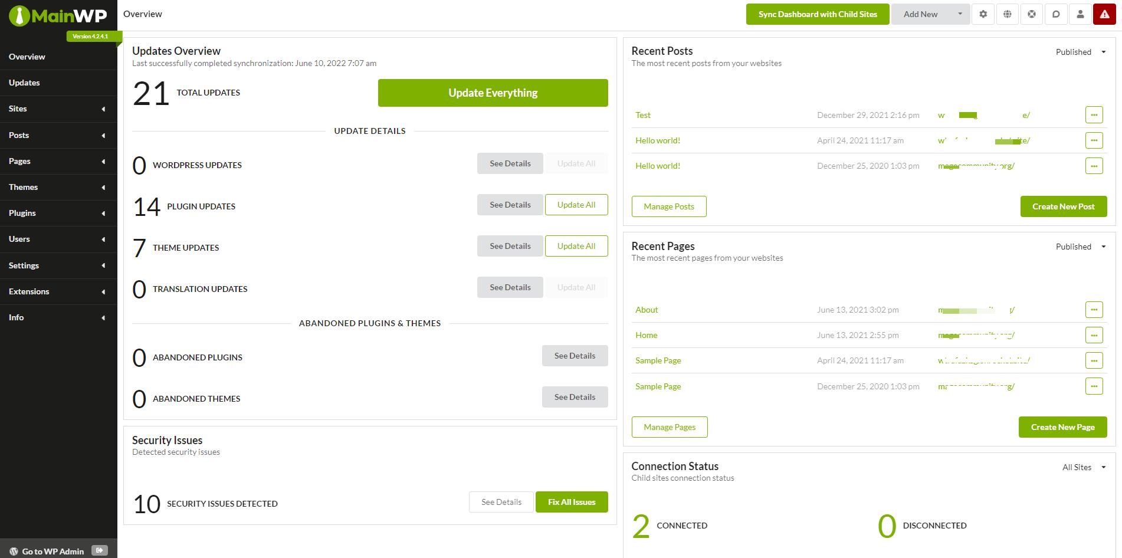See Details for WordPress Updates
Image resolution: width=1122 pixels, height=558 pixels.
[510, 163]
